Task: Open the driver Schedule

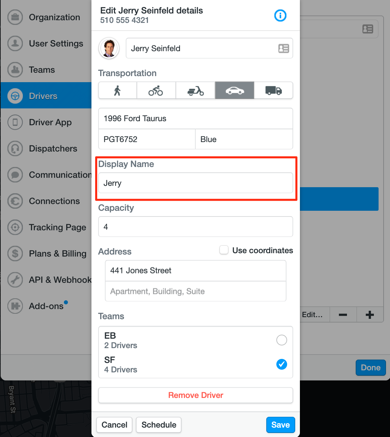Action: click(x=159, y=425)
